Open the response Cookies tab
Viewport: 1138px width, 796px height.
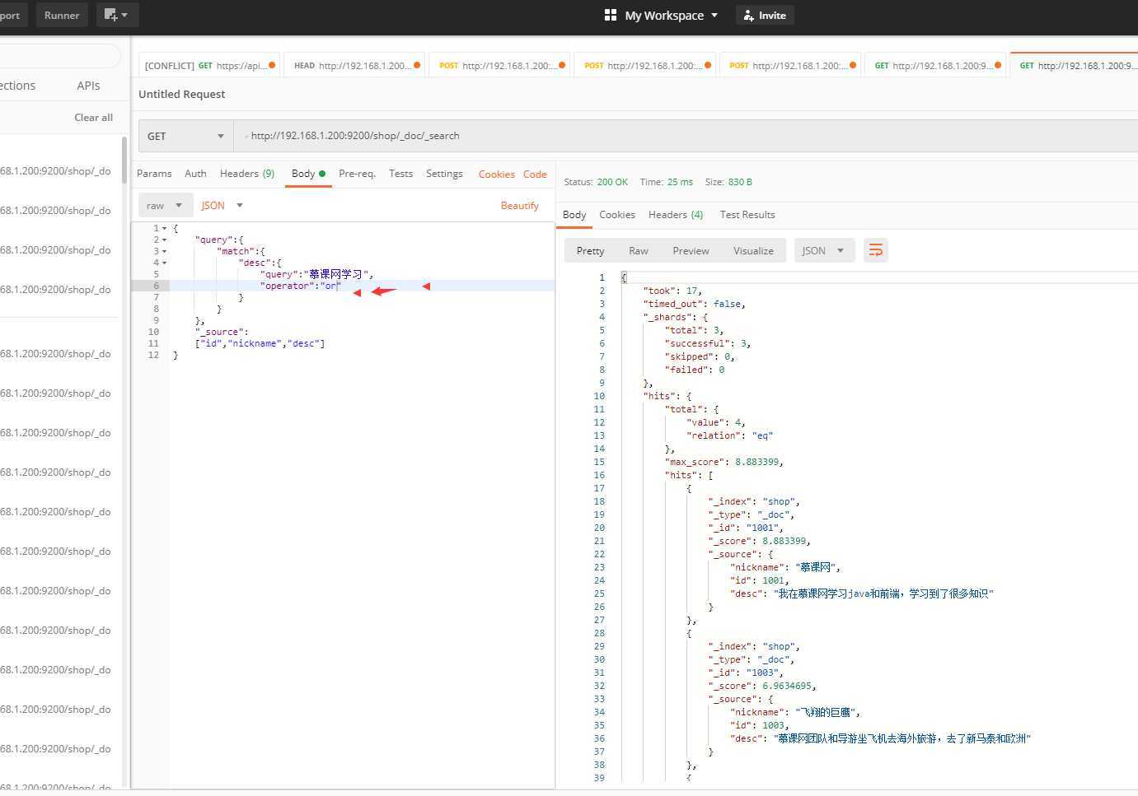[x=617, y=215]
